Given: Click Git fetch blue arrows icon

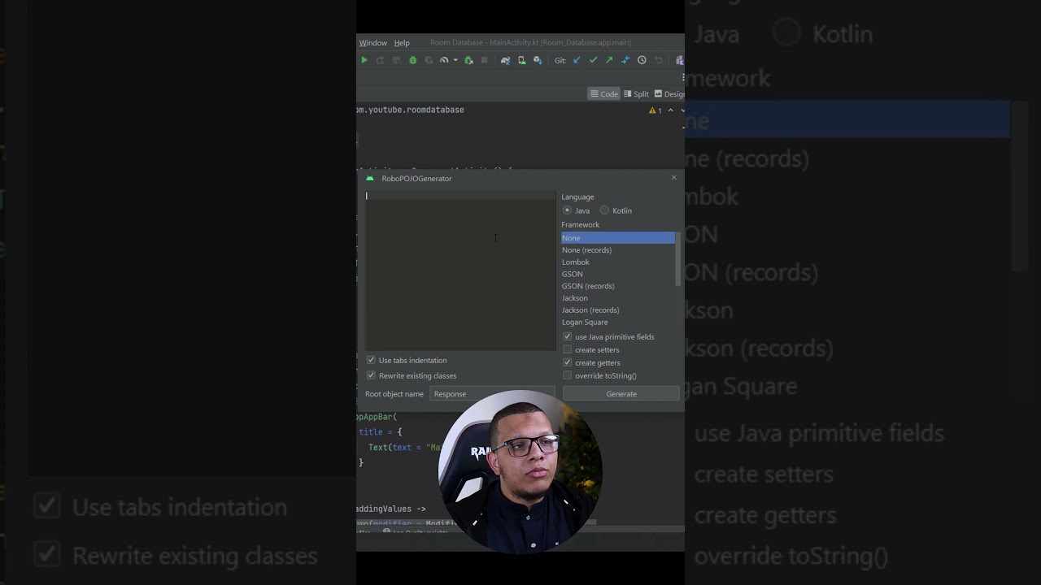Looking at the screenshot, I should tap(625, 60).
